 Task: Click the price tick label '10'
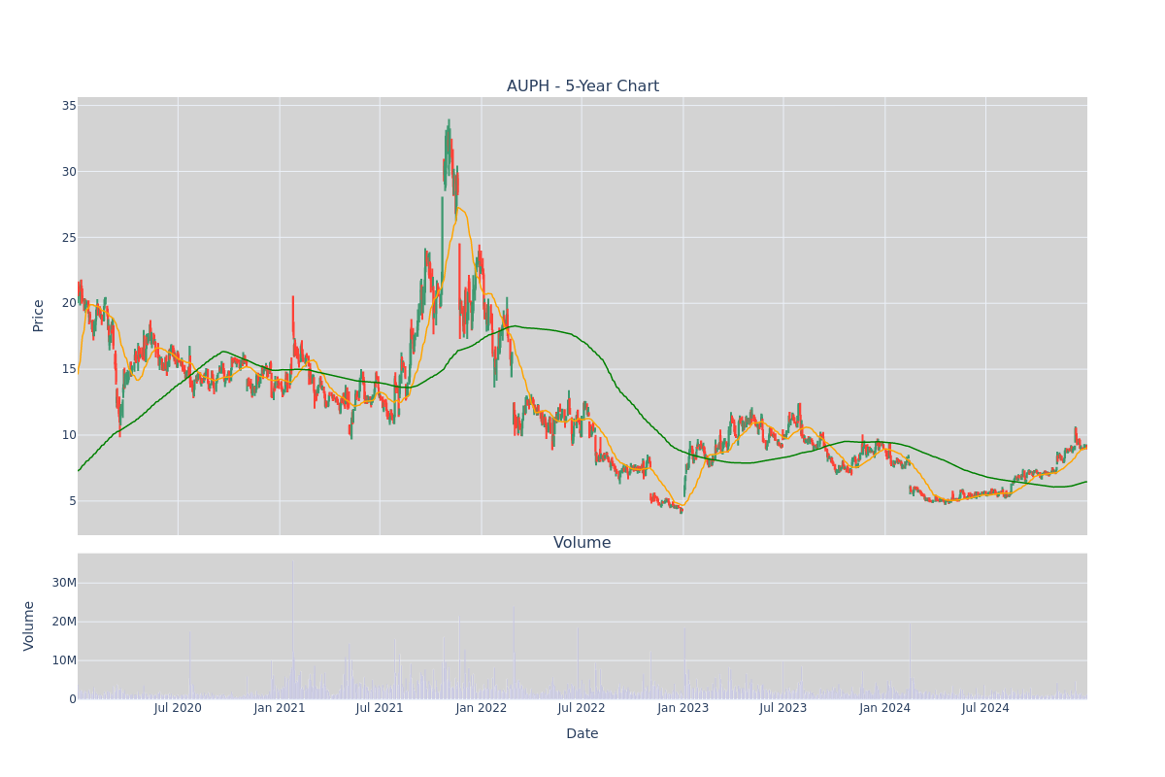pos(70,435)
